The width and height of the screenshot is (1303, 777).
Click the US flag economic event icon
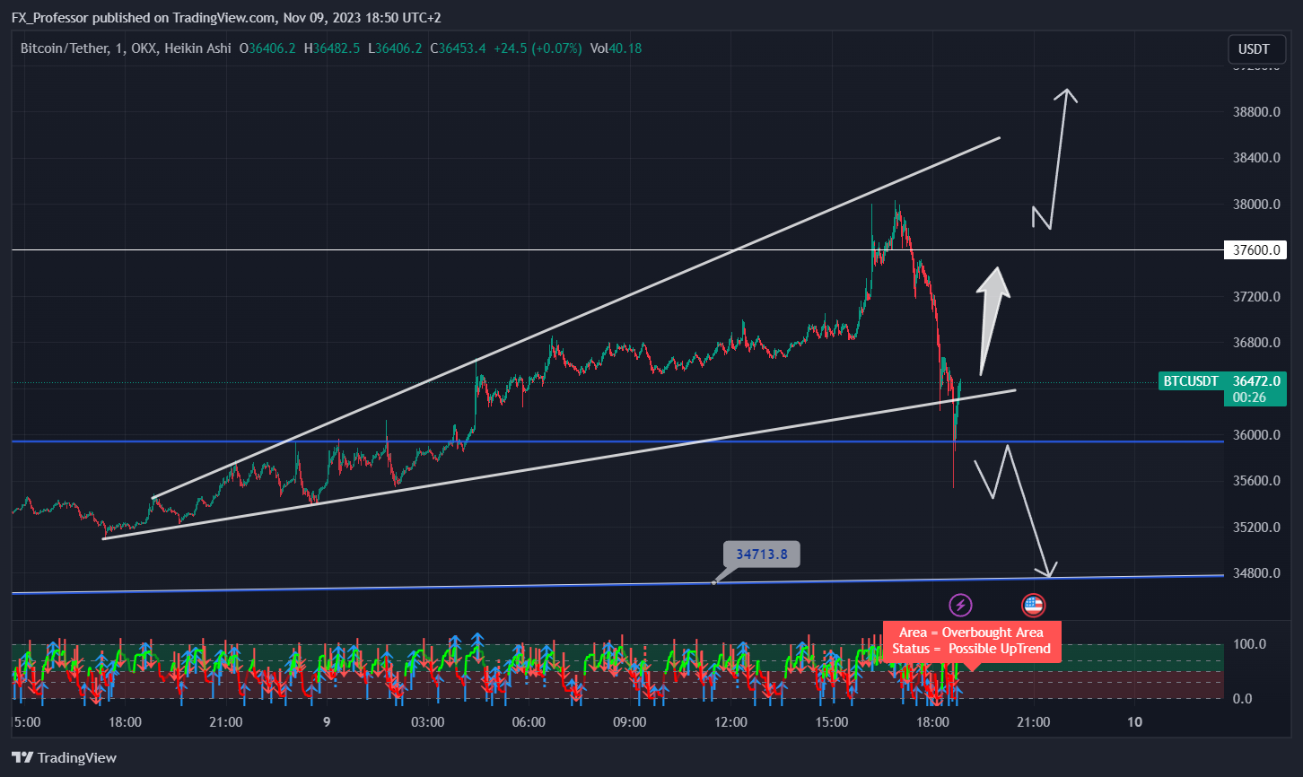pos(1033,605)
